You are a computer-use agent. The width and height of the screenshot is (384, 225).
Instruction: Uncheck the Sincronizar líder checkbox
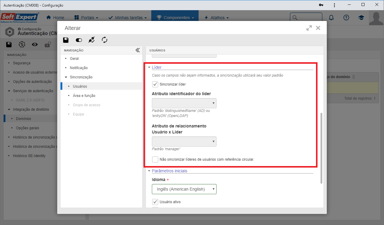[155, 84]
